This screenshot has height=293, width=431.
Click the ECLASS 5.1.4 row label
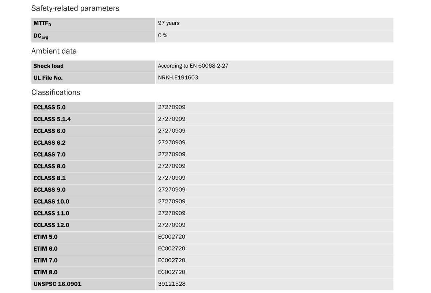pyautogui.click(x=52, y=119)
